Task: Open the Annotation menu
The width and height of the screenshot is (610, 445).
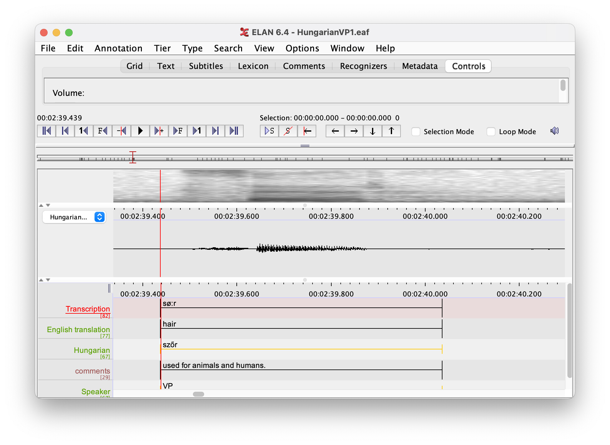Action: pos(118,48)
